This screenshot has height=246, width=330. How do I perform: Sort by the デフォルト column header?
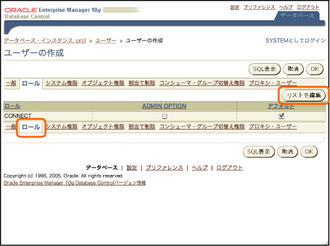tap(281, 106)
